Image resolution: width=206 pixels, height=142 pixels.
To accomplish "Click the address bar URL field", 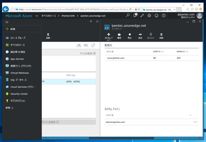I will 73,9.
